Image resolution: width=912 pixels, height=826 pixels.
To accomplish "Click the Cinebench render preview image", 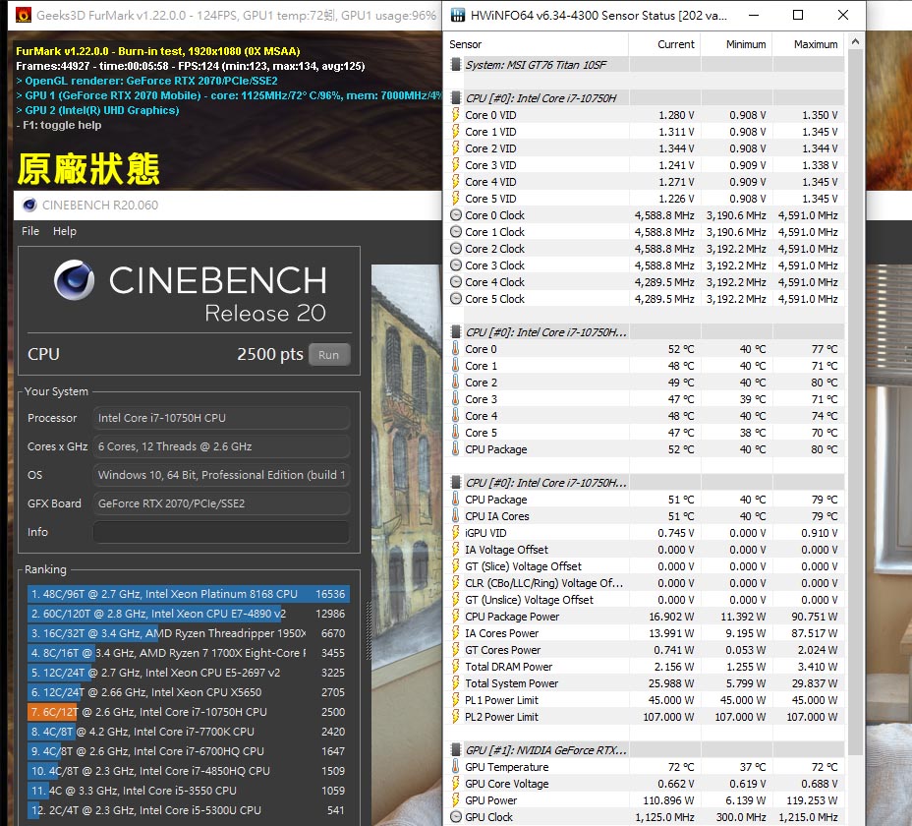I will coord(406,545).
